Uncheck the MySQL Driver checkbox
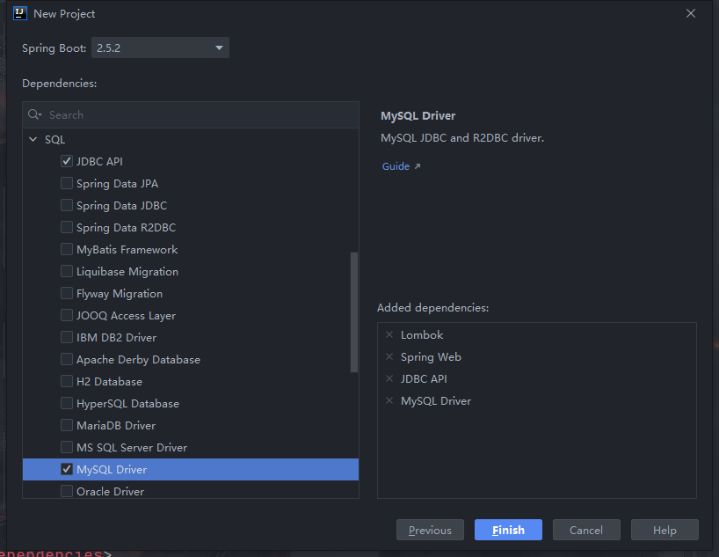This screenshot has width=719, height=557. 67,469
